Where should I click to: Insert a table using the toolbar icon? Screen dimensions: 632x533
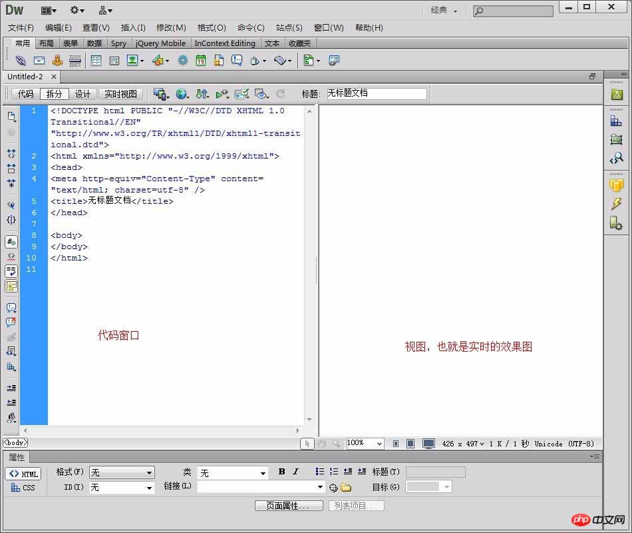tap(96, 60)
